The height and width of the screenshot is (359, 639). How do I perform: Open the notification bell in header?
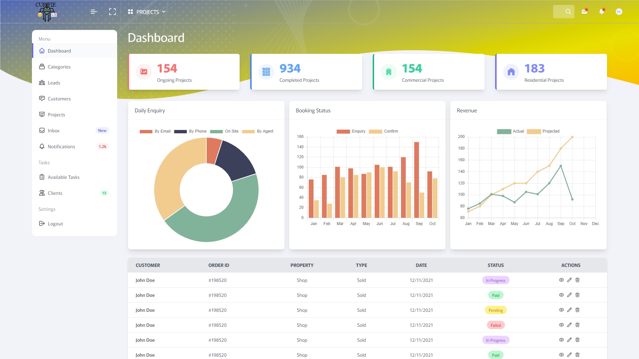pos(602,12)
